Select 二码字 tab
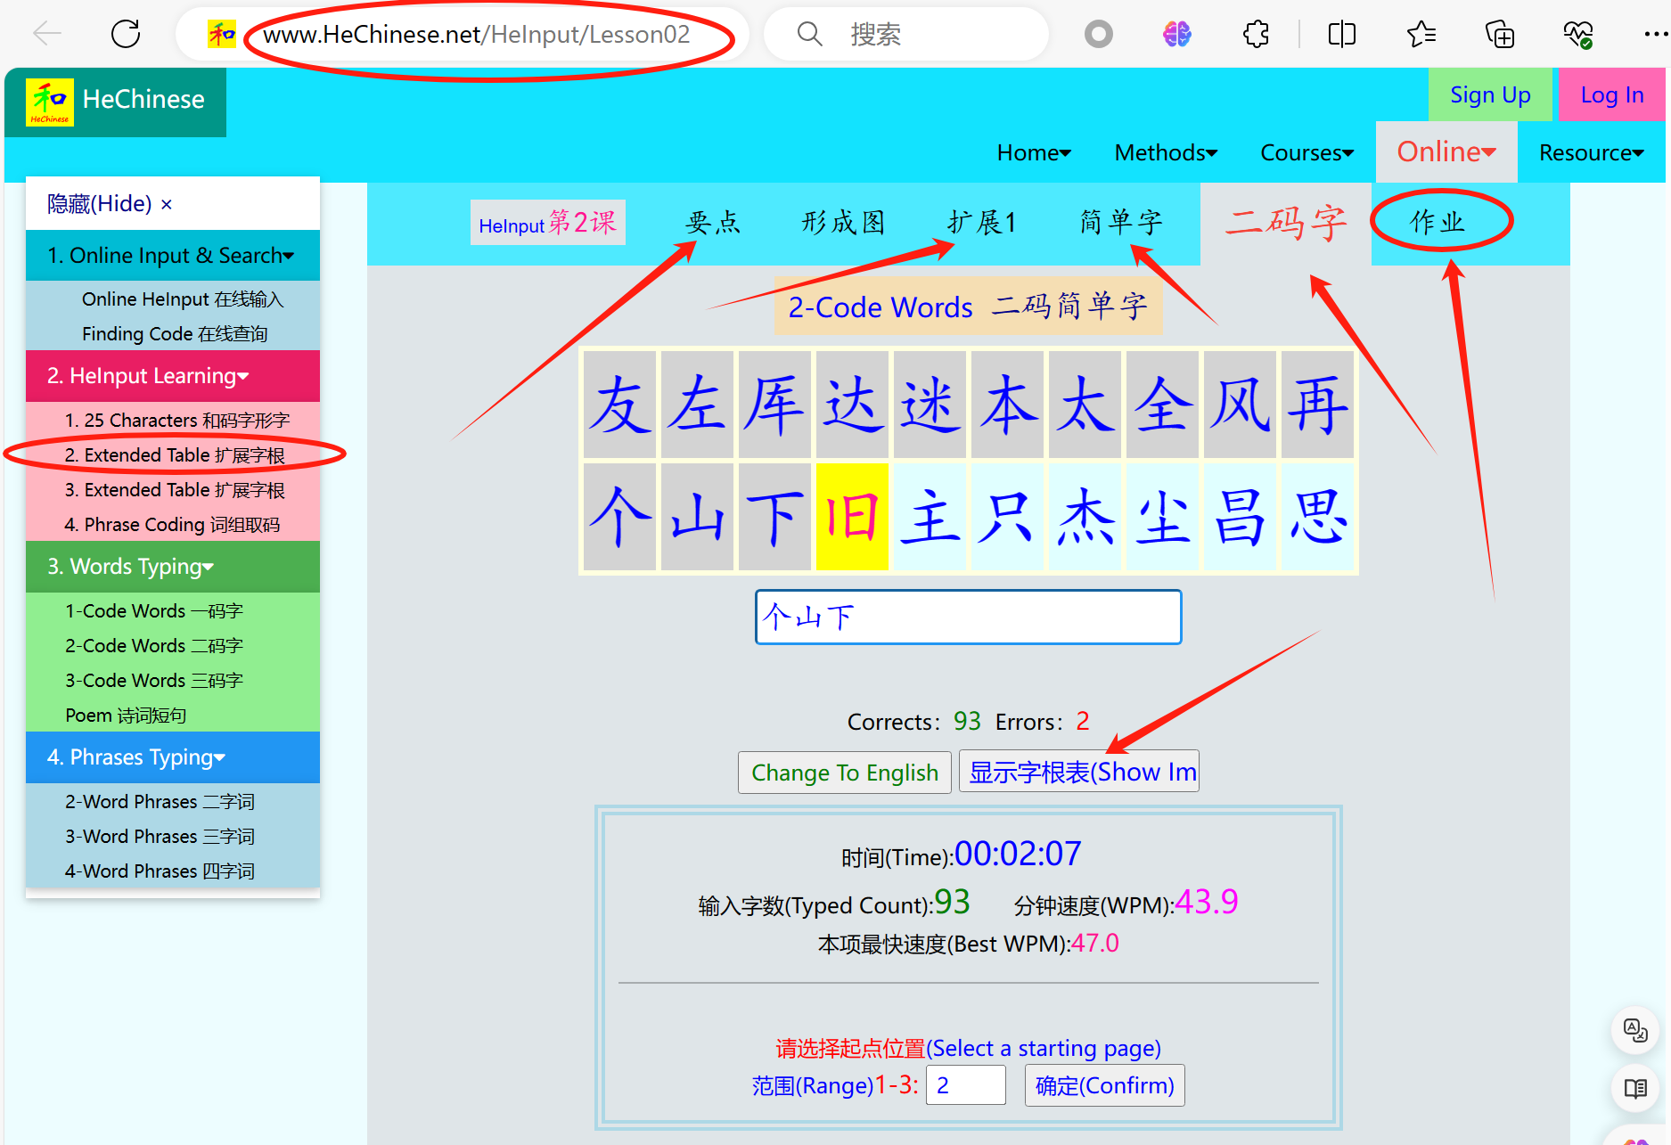 tap(1285, 223)
